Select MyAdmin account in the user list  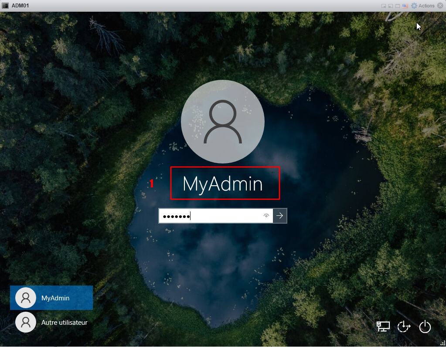[51, 298]
